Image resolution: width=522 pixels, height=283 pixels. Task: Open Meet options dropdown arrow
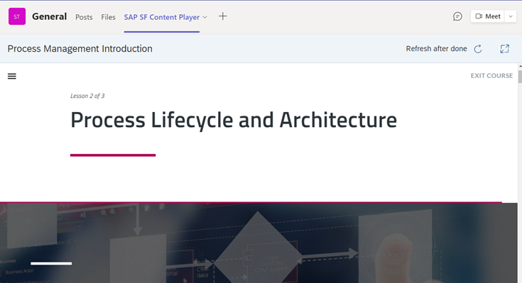tap(511, 16)
